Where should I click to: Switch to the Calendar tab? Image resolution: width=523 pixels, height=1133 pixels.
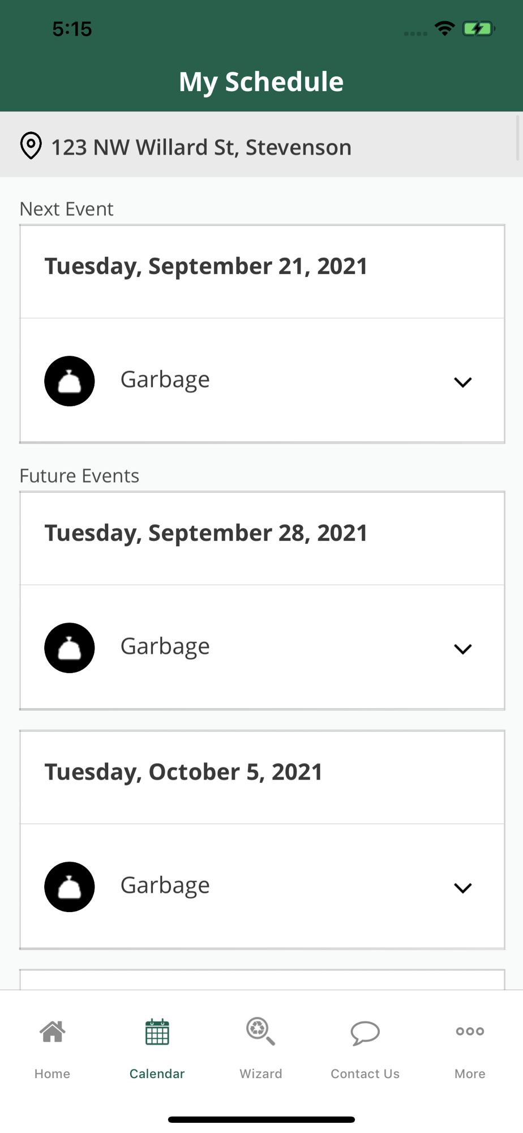coord(157,1048)
